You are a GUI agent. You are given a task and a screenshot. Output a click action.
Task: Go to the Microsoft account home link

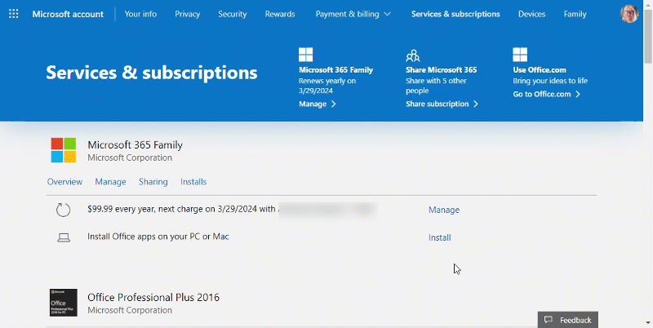point(68,14)
